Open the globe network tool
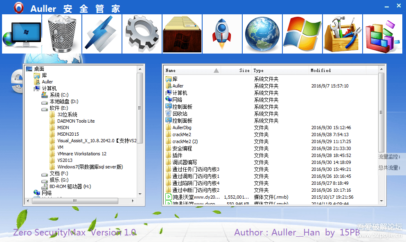 pos(262,34)
